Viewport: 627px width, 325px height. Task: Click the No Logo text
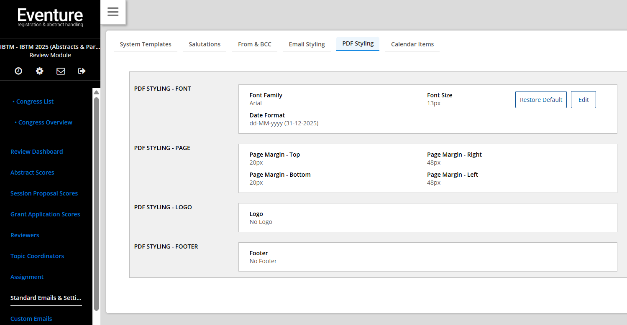261,222
